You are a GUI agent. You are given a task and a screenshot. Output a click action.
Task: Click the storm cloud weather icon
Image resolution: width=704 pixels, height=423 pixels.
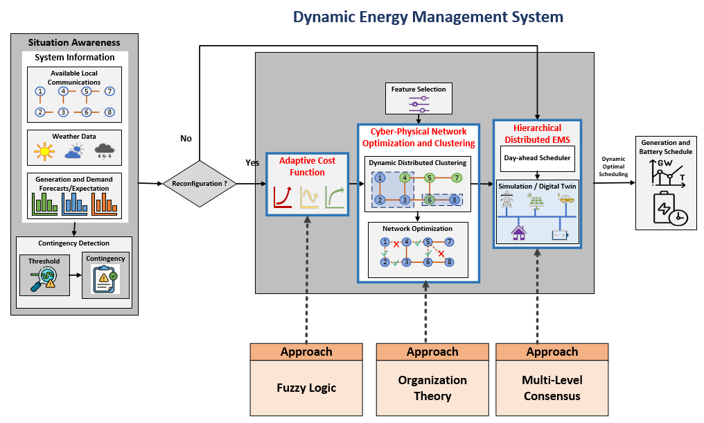pyautogui.click(x=105, y=151)
